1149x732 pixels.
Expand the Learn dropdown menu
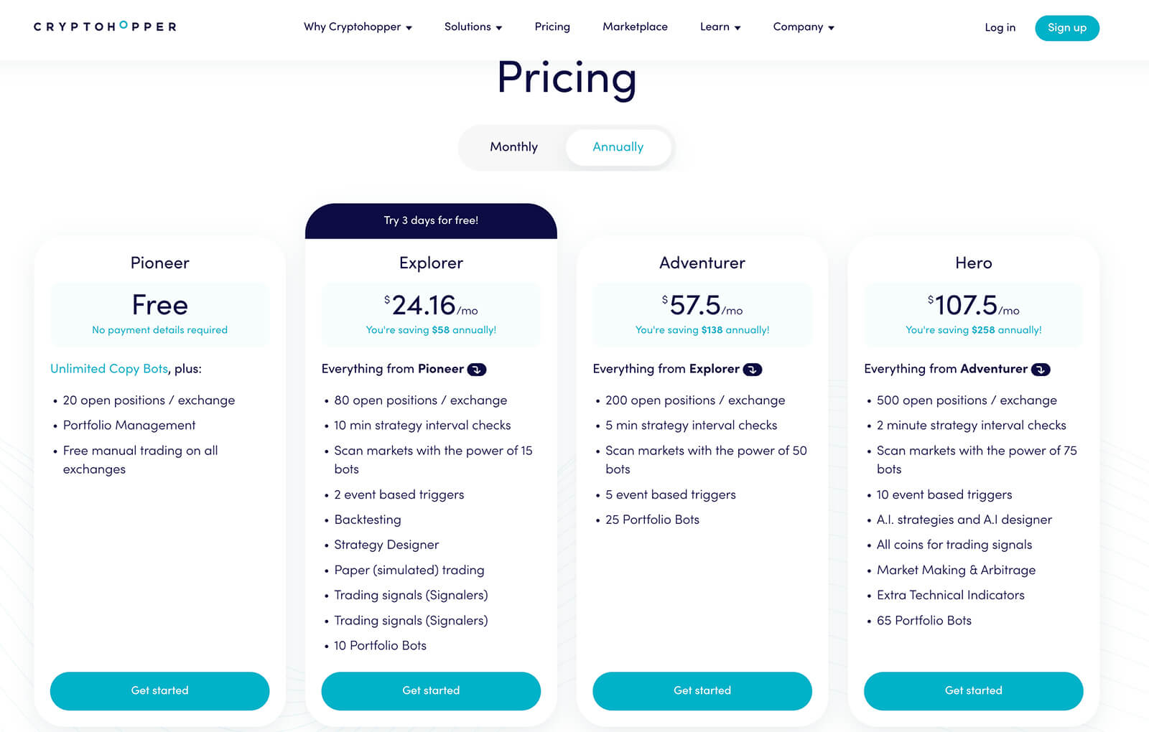click(x=720, y=27)
